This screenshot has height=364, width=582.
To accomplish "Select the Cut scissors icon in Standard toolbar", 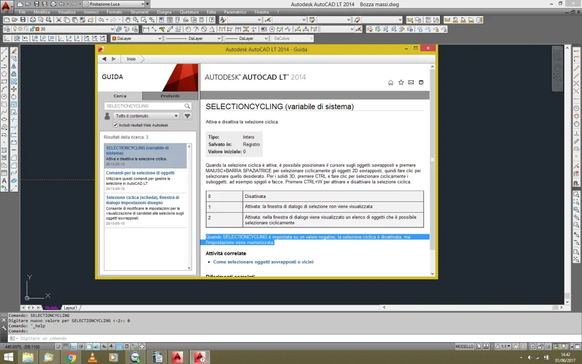I will [x=59, y=20].
